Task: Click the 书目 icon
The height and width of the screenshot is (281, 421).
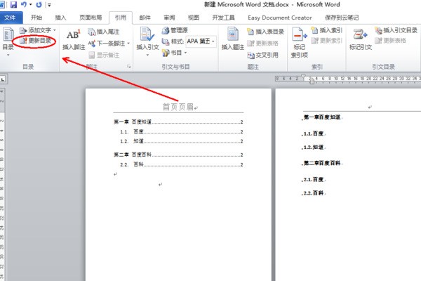Action: point(166,53)
